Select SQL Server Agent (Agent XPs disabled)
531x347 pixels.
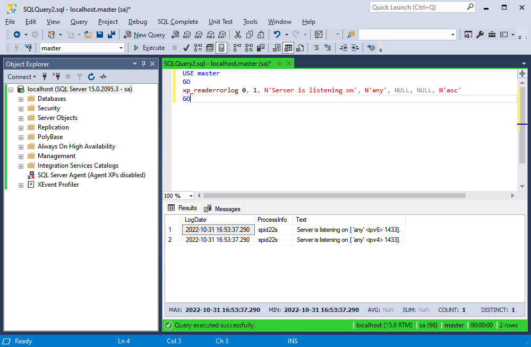[x=91, y=175]
